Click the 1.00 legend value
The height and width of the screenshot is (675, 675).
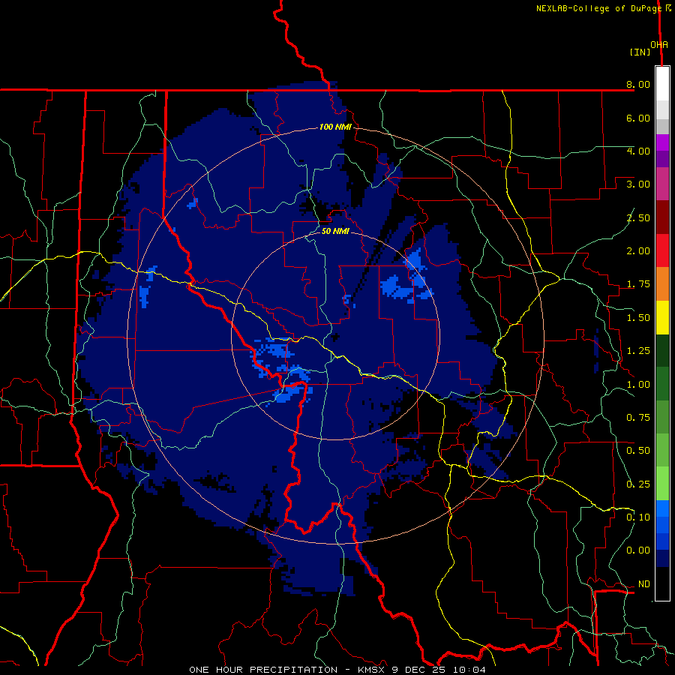pos(638,385)
